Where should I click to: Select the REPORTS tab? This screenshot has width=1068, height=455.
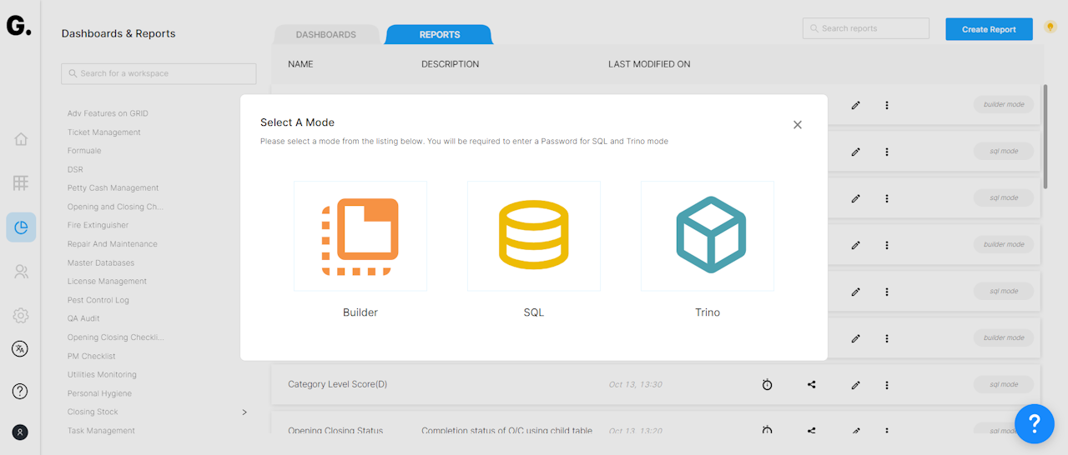click(x=440, y=35)
